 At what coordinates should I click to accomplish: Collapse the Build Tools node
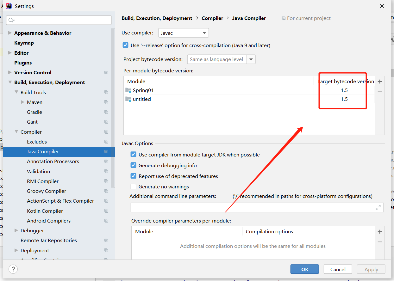16,92
